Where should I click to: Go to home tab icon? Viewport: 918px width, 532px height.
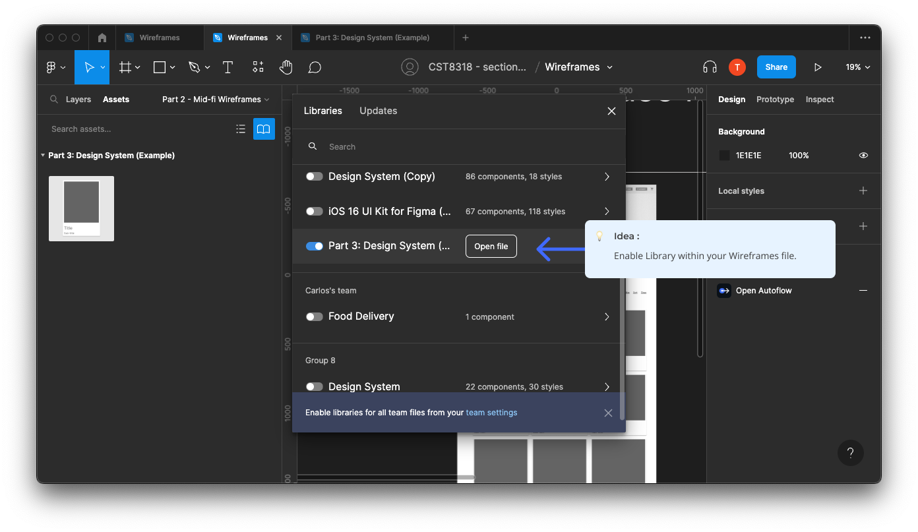[x=102, y=38]
